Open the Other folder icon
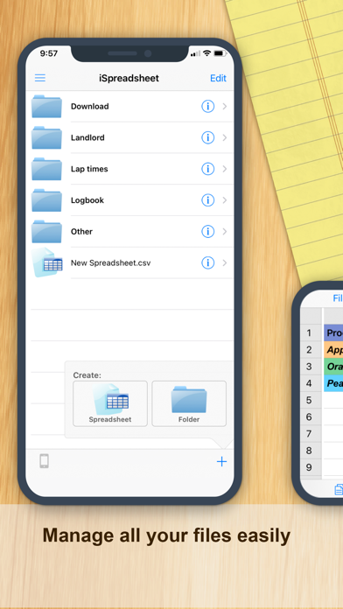Viewport: 343px width, 609px height. click(x=46, y=232)
